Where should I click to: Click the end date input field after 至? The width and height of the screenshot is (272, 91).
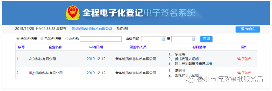184,39
